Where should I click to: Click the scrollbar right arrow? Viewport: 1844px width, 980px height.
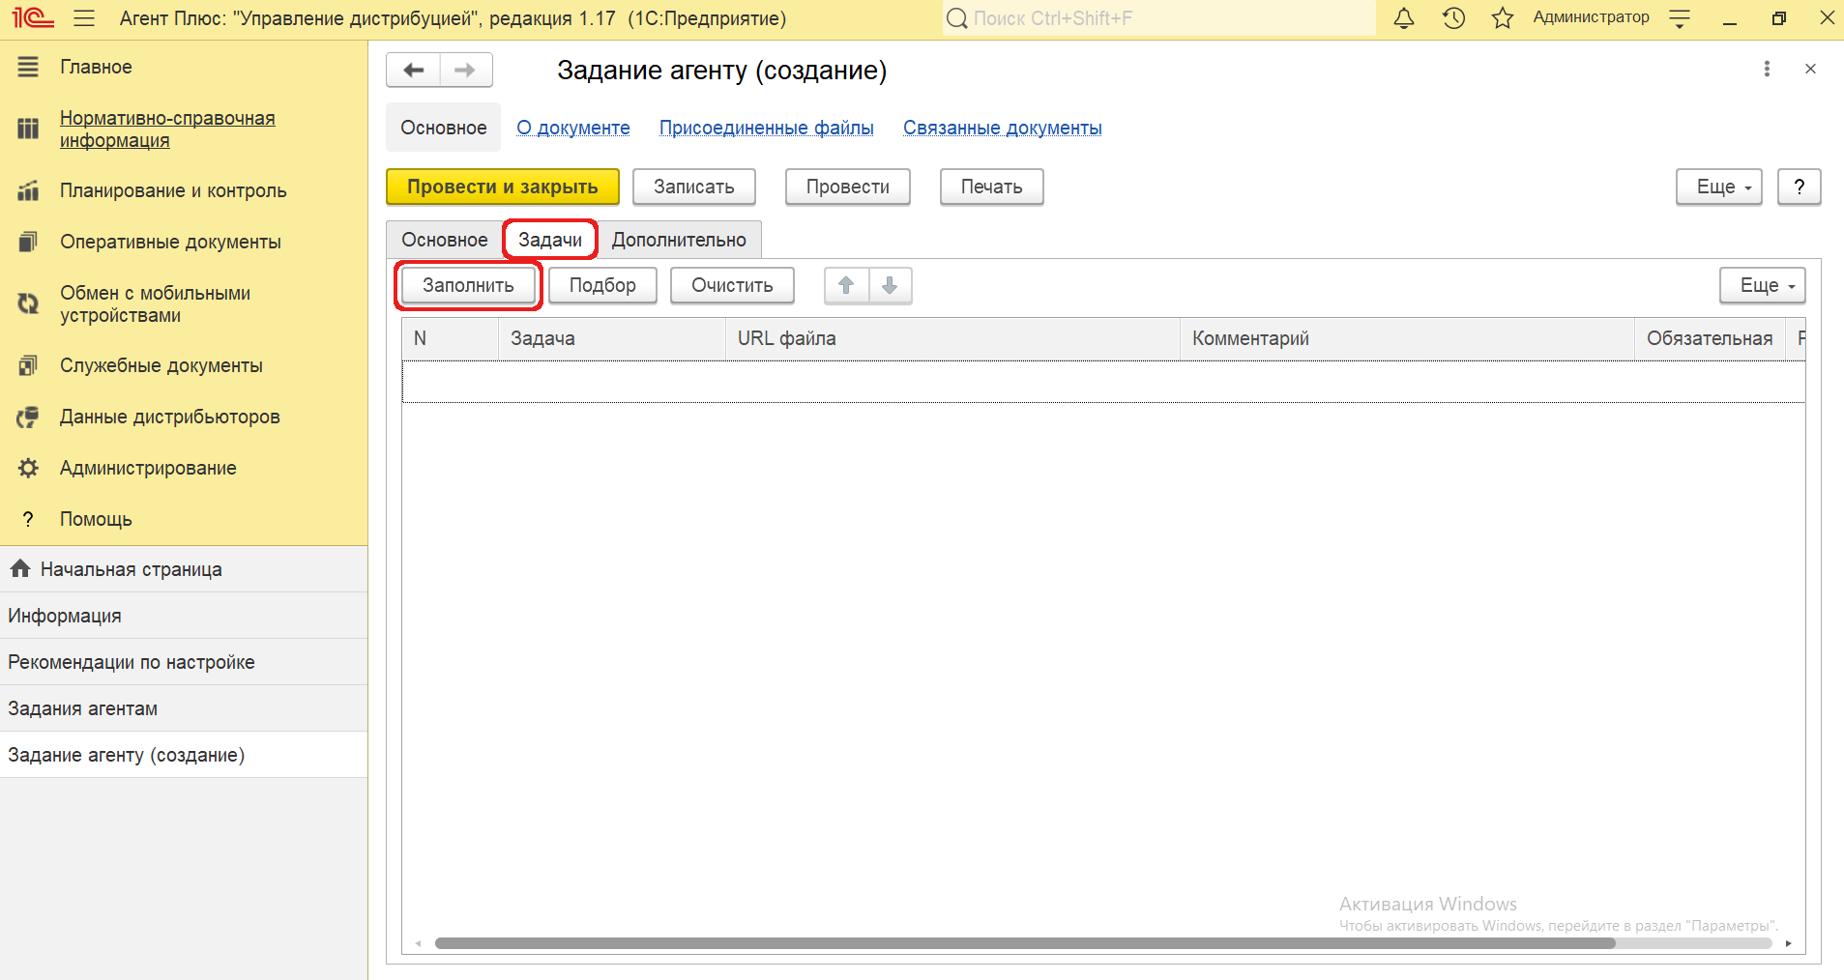pos(1789,943)
